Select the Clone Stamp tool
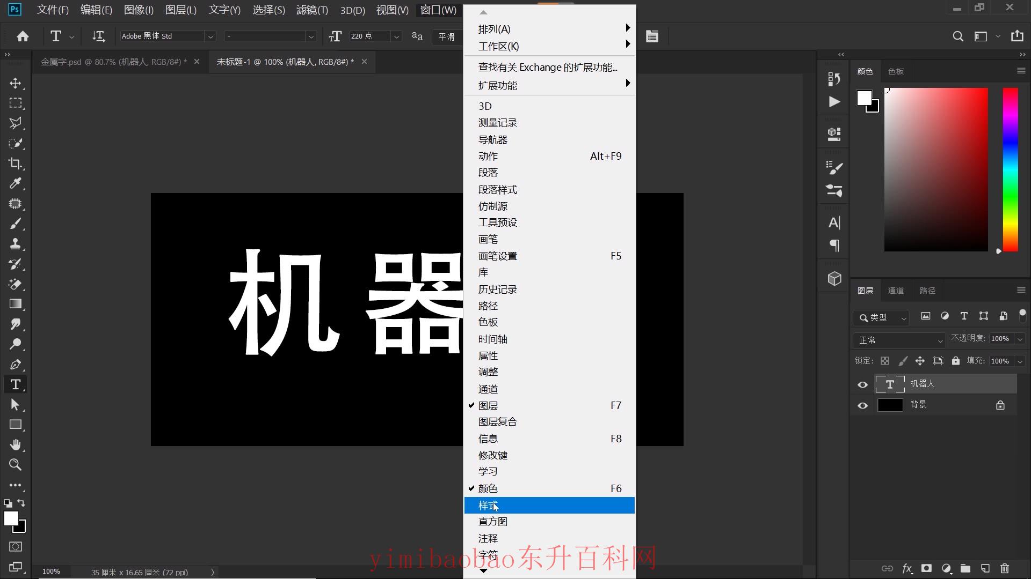The height and width of the screenshot is (579, 1031). pos(16,244)
